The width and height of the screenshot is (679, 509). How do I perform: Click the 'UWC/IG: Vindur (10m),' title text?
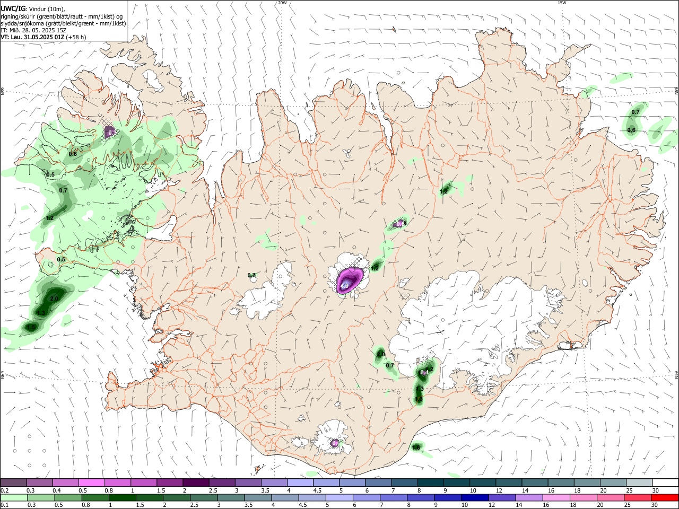click(x=33, y=8)
